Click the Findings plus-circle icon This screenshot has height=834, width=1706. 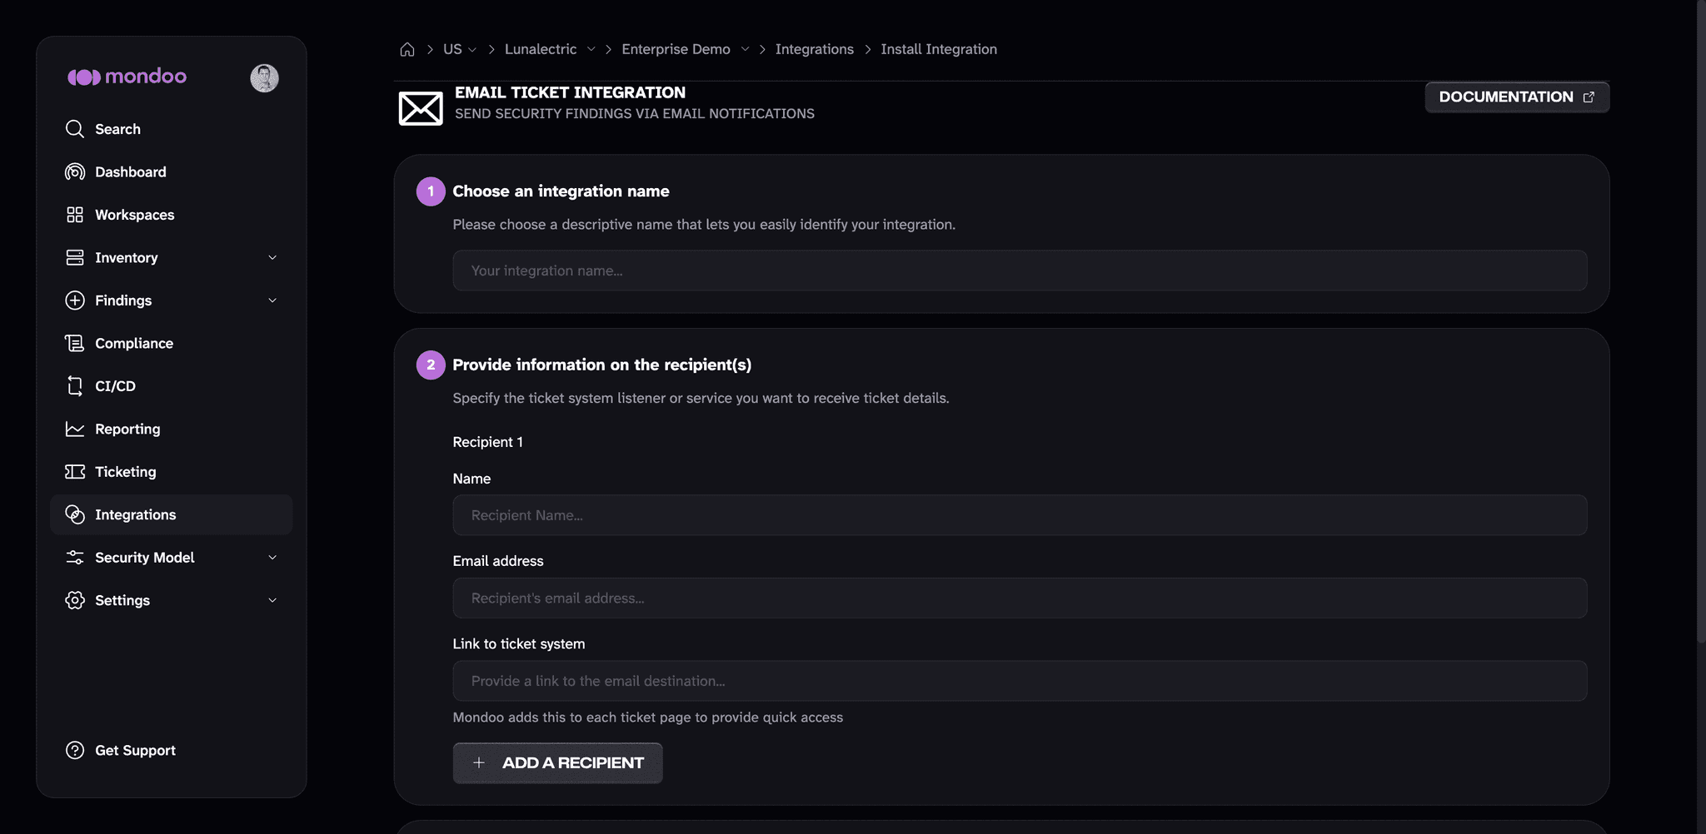[x=75, y=300]
